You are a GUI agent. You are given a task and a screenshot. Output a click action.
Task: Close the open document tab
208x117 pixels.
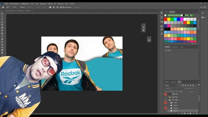tap(32, 11)
